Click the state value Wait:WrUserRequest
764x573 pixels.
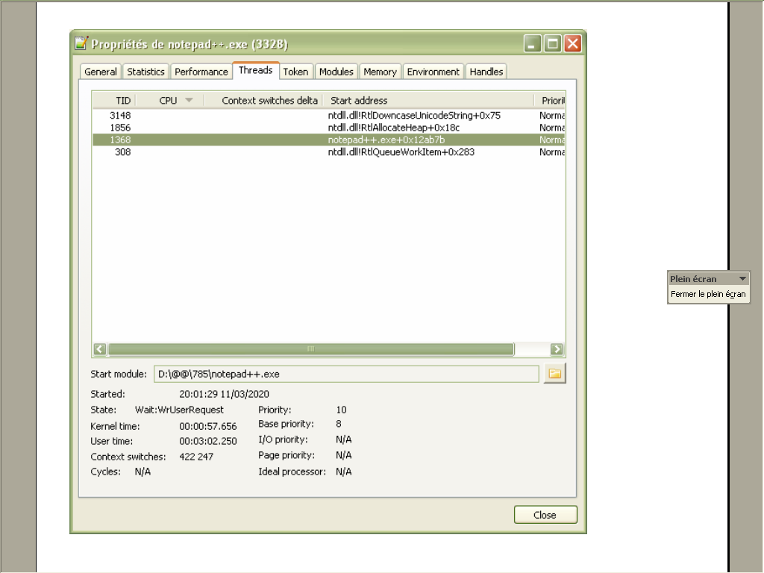[179, 410]
